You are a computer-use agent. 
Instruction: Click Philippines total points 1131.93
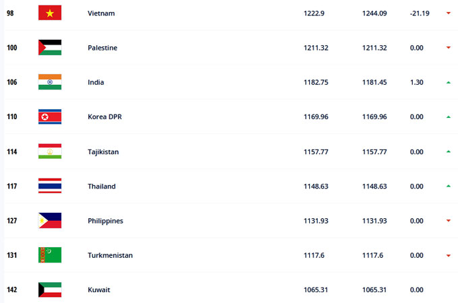pos(316,221)
